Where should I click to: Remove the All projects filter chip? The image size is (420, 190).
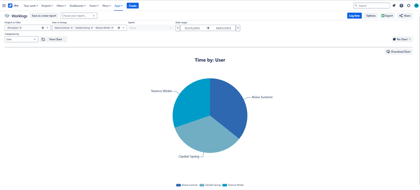[x=21, y=28]
